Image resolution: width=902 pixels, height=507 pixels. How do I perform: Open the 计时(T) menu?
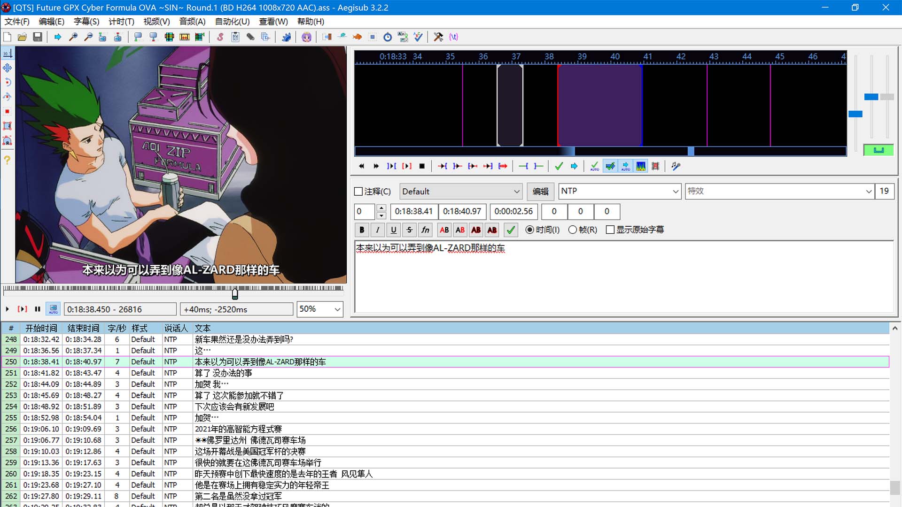click(x=121, y=22)
